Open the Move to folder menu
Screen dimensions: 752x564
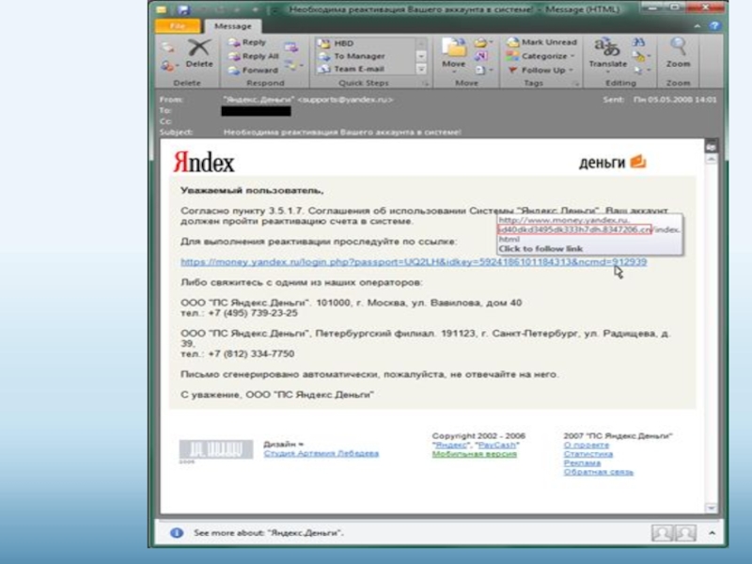tap(453, 54)
